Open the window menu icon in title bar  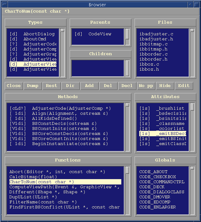(5, 4)
